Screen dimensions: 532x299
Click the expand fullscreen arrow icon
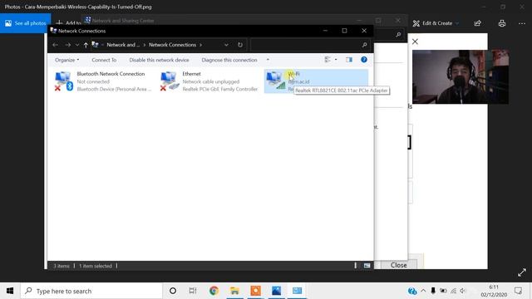tap(522, 272)
